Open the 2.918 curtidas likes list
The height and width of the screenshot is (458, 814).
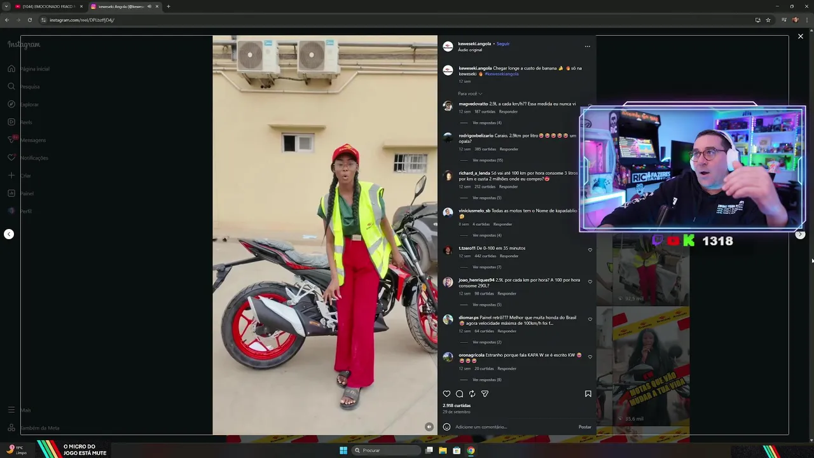[x=457, y=405]
